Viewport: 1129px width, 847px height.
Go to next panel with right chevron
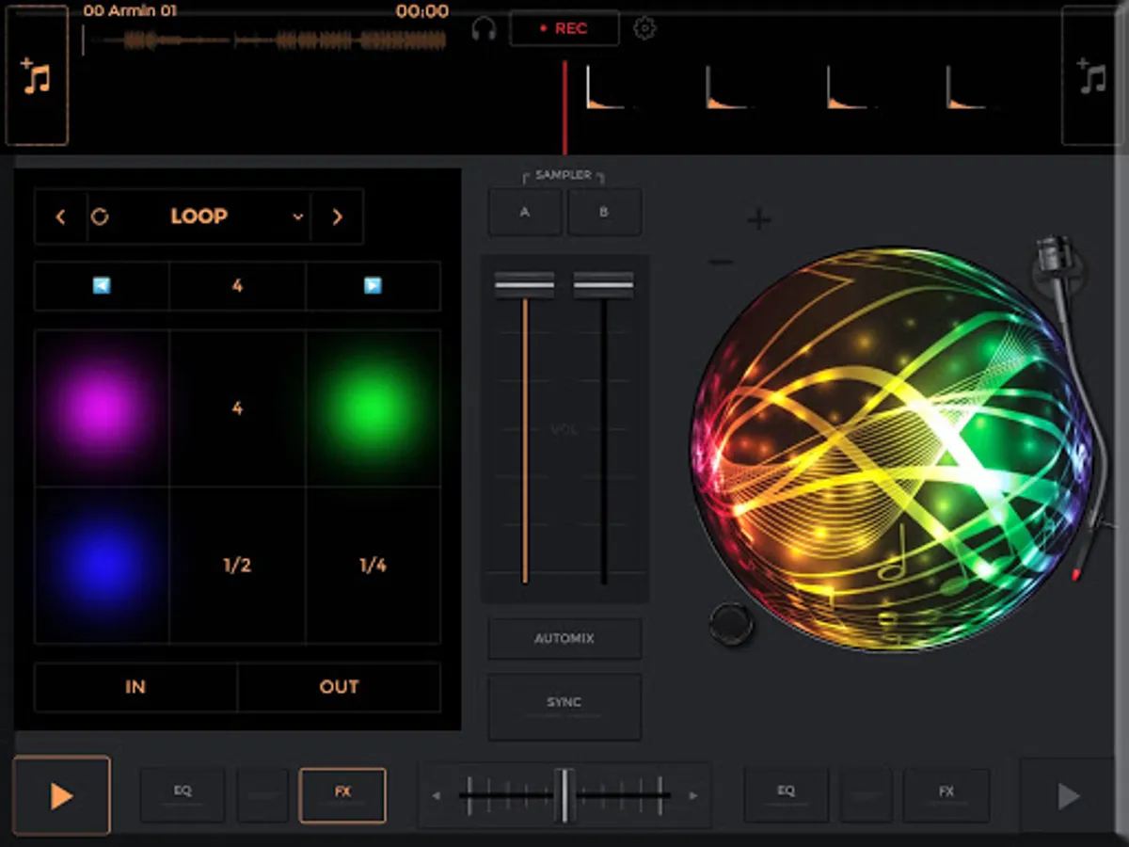[x=337, y=216]
